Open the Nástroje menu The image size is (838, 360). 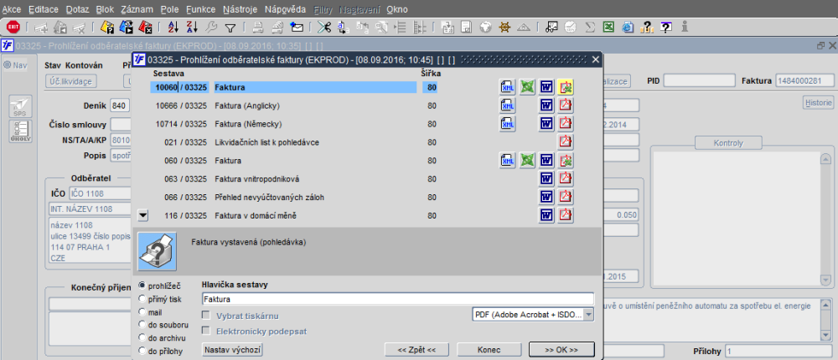tap(240, 9)
